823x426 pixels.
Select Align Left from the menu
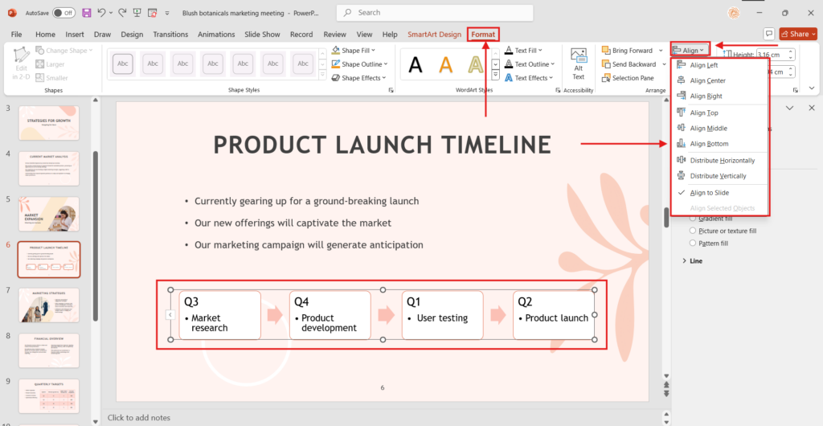(703, 65)
